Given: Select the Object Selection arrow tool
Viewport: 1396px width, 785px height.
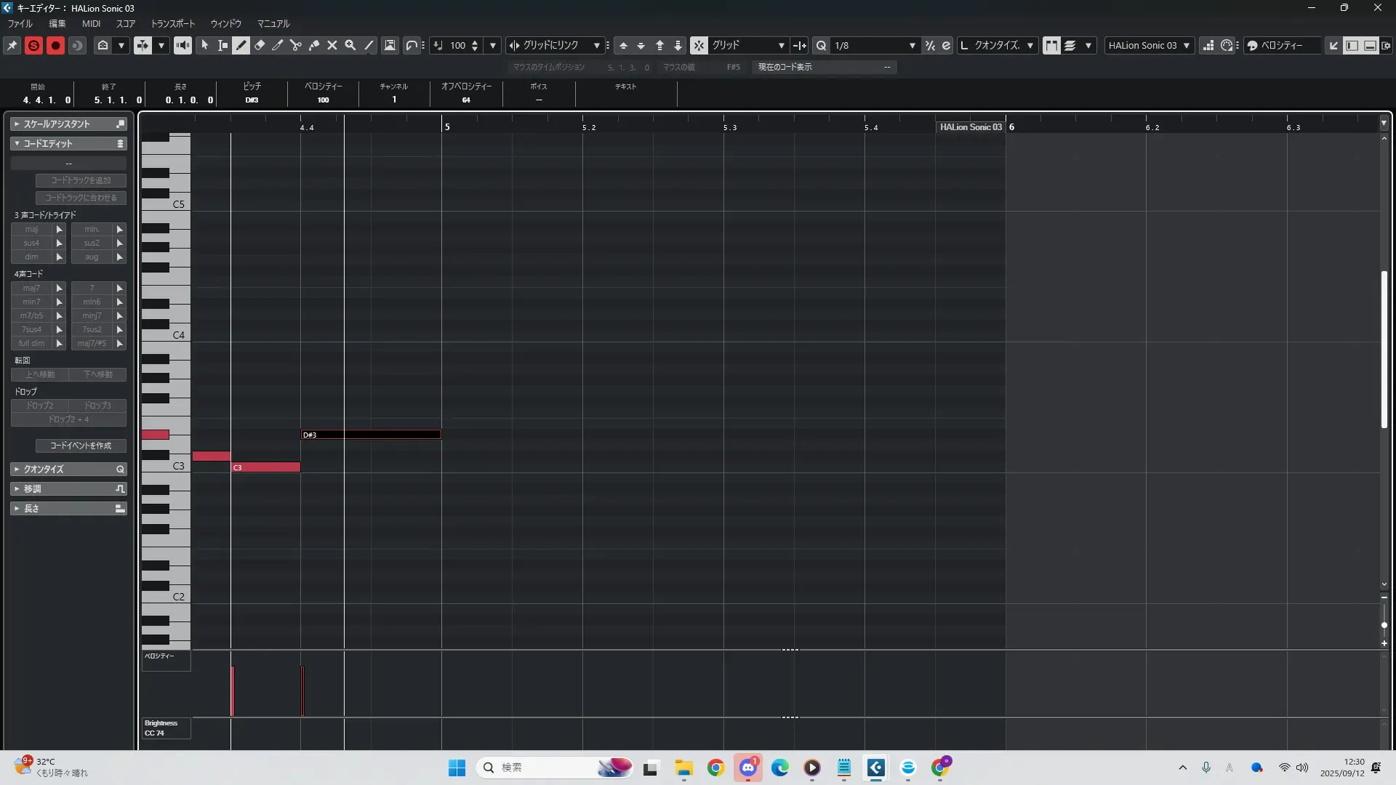Looking at the screenshot, I should (205, 45).
